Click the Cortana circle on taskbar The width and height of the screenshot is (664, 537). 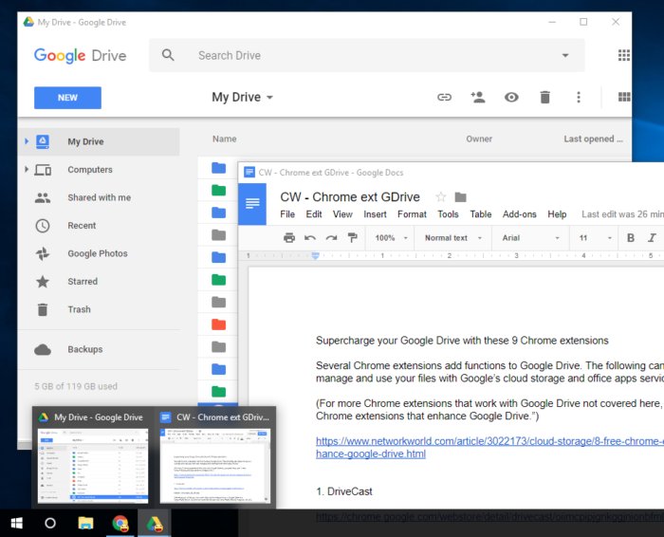50,524
